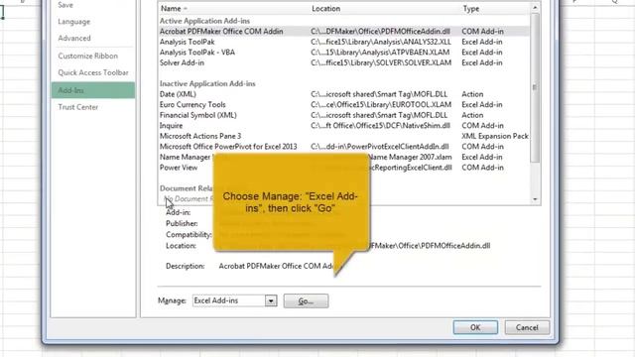Select the Date (XML) add-in row
635x357 pixels.
(343, 94)
